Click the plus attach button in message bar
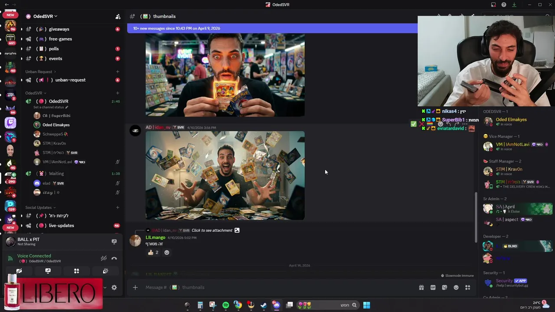Screen dimensions: 555x312 pos(135,287)
